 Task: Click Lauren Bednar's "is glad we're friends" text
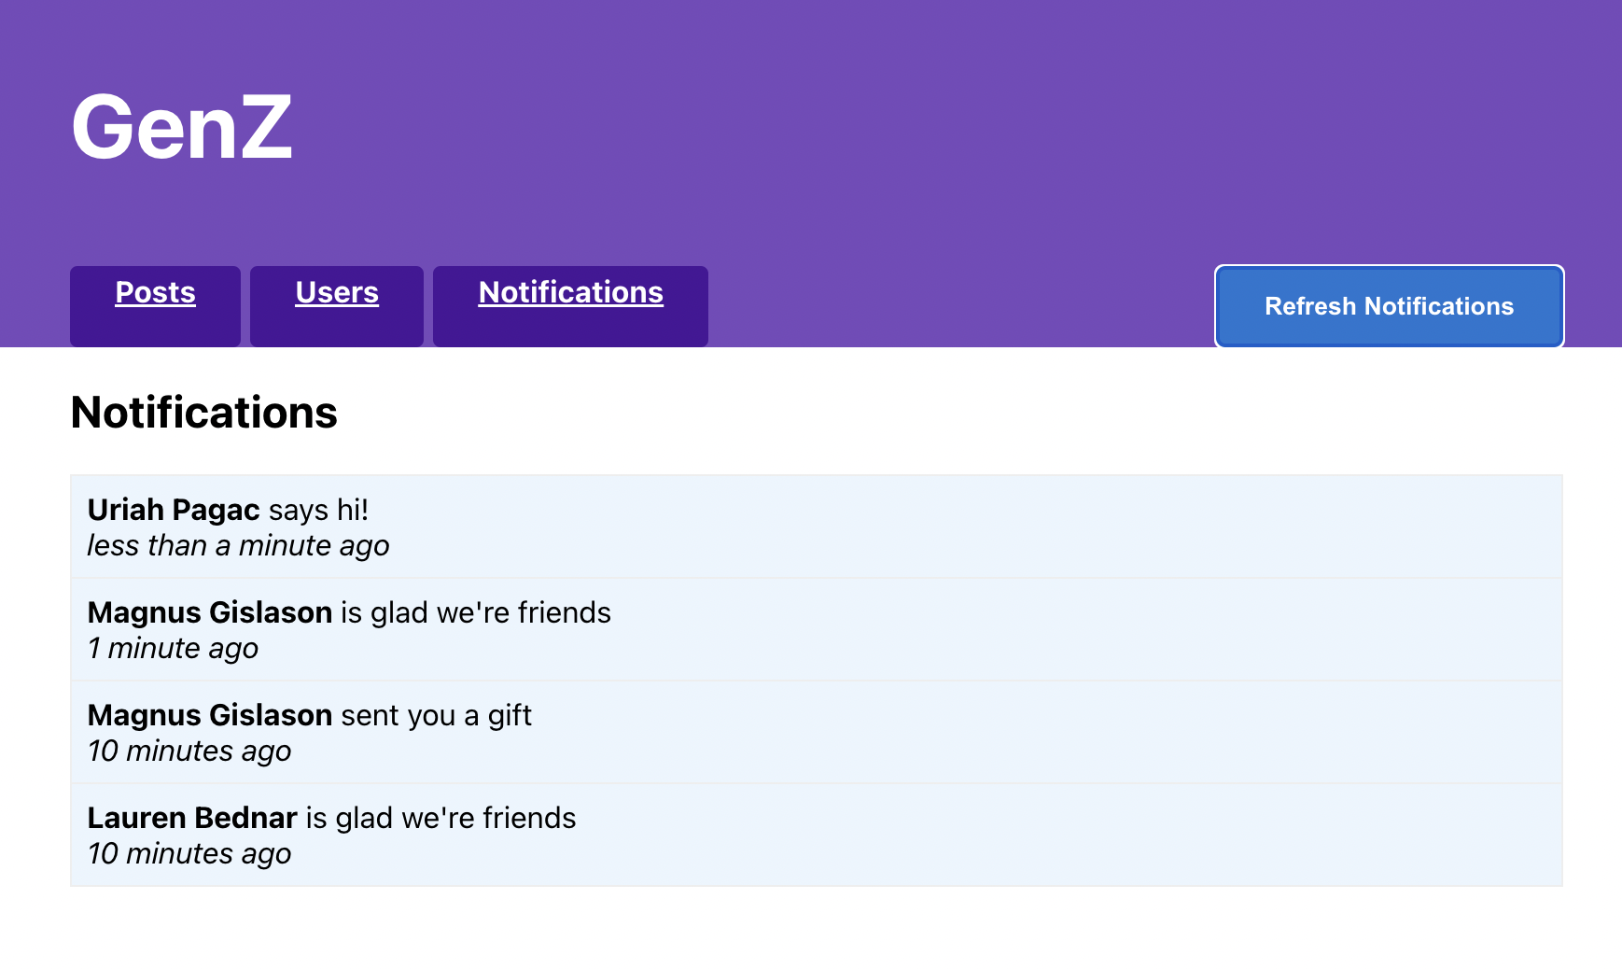click(x=440, y=818)
